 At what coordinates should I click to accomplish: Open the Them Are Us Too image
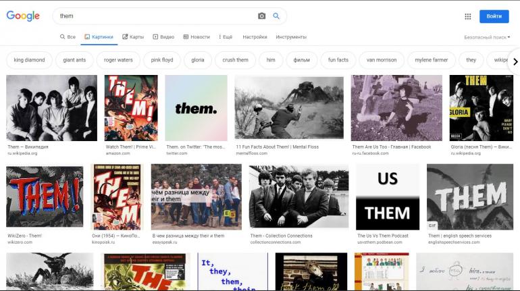pos(396,108)
